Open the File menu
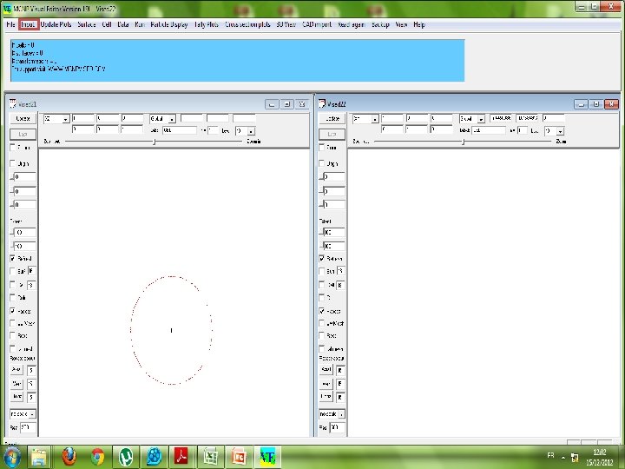 click(10, 24)
